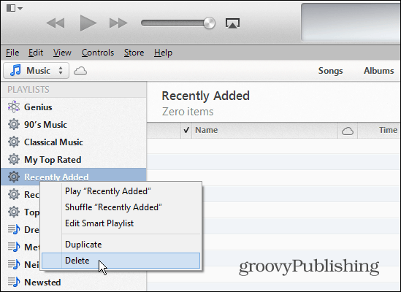
Task: Choose Delete from the context menu
Action: [121, 261]
